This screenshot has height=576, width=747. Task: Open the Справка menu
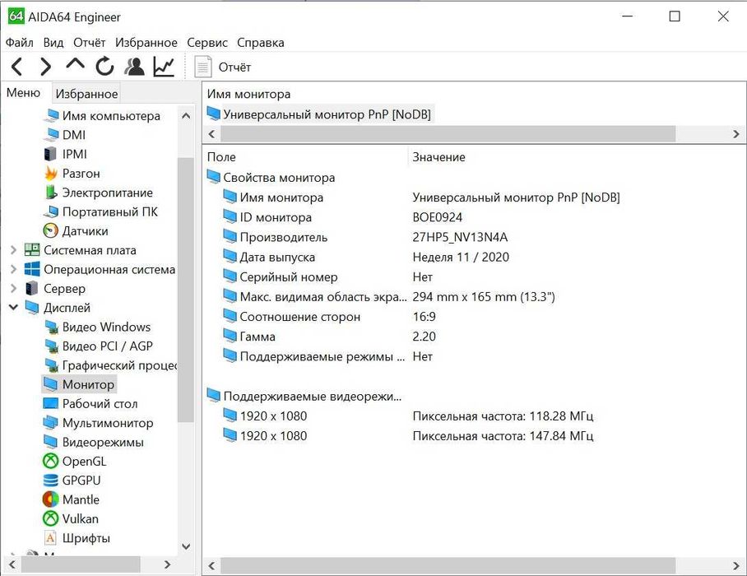[x=261, y=43]
